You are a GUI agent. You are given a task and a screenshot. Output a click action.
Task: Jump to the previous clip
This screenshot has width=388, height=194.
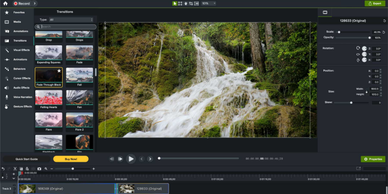tap(142, 159)
